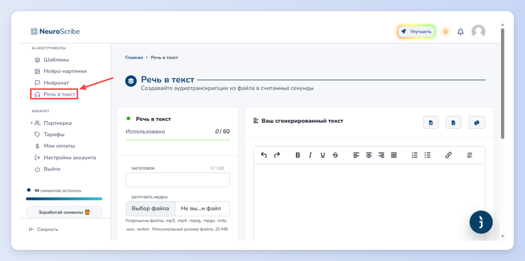This screenshot has width=525, height=261.
Task: Click the Заработай символы button
Action: (64, 212)
